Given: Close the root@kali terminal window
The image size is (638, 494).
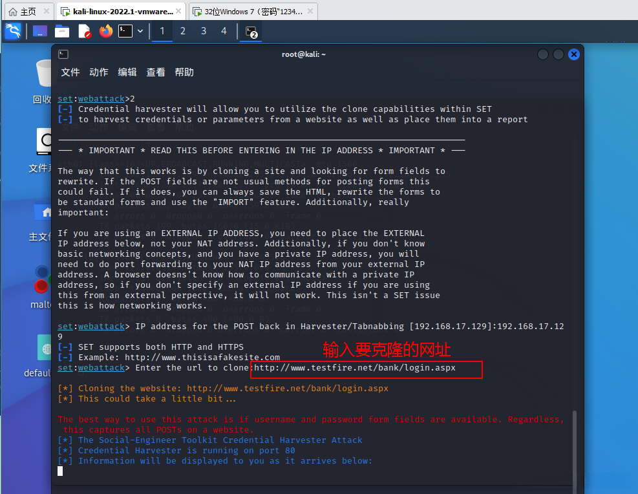Looking at the screenshot, I should click(574, 54).
